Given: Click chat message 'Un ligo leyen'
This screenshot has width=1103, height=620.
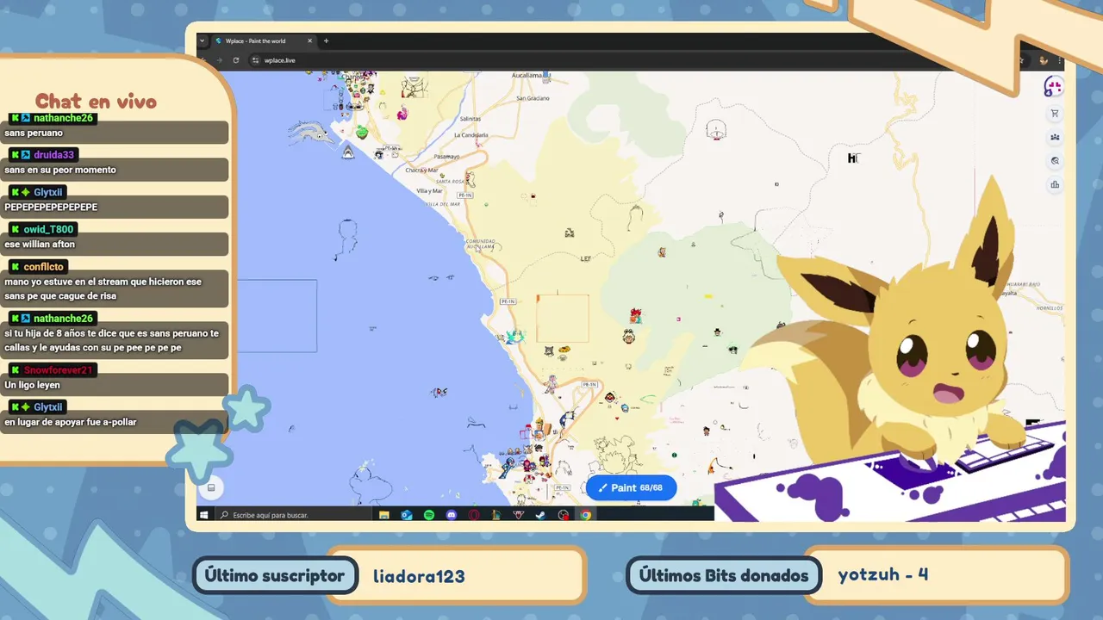Looking at the screenshot, I should click(32, 385).
